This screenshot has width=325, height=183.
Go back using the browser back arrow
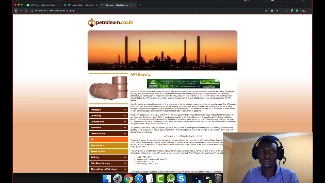pyautogui.click(x=16, y=11)
